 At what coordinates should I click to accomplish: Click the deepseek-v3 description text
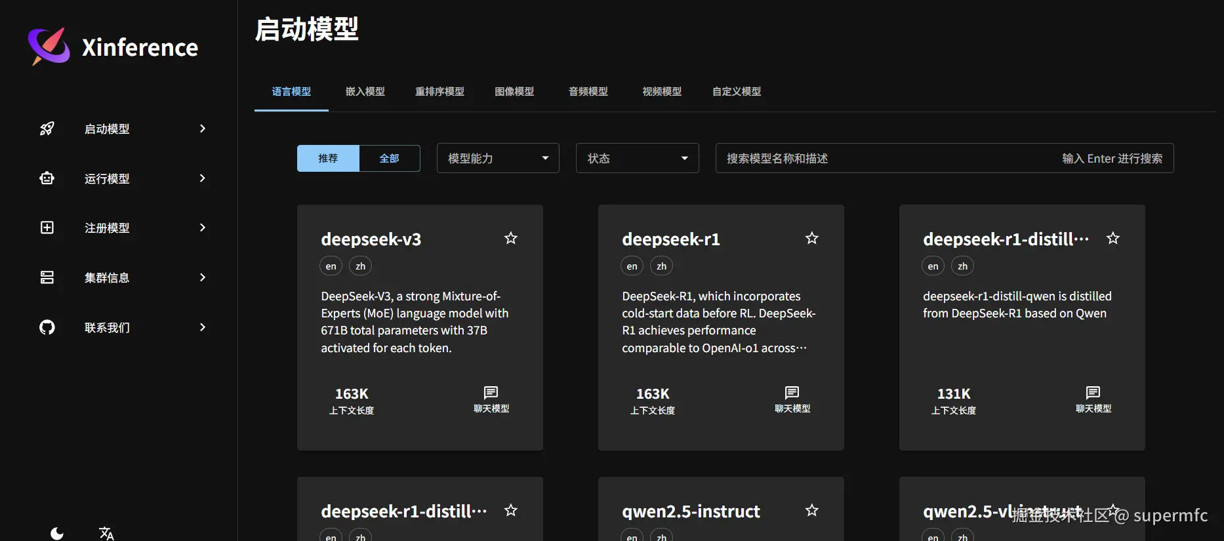pyautogui.click(x=415, y=322)
